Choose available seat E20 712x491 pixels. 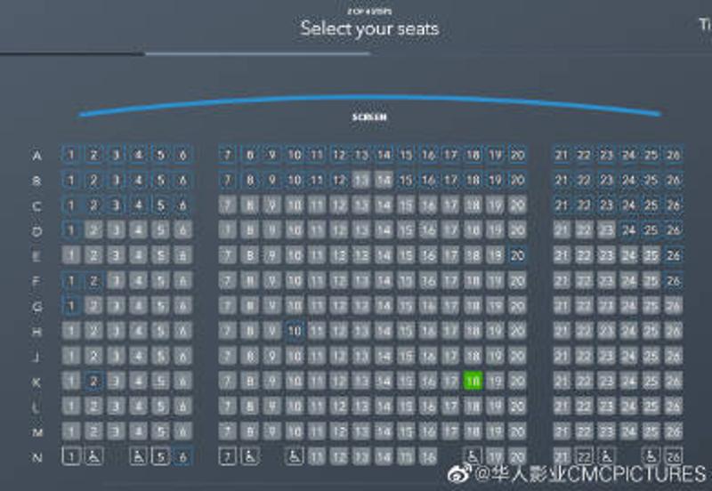click(x=518, y=254)
